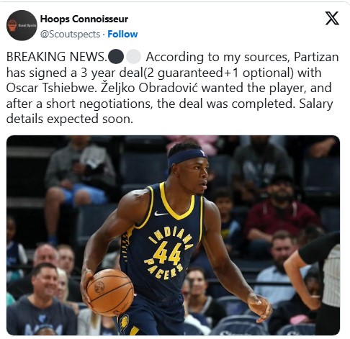This screenshot has height=339, width=350.
Task: Open the @Scoutspects handle link
Action: pyautogui.click(x=70, y=35)
